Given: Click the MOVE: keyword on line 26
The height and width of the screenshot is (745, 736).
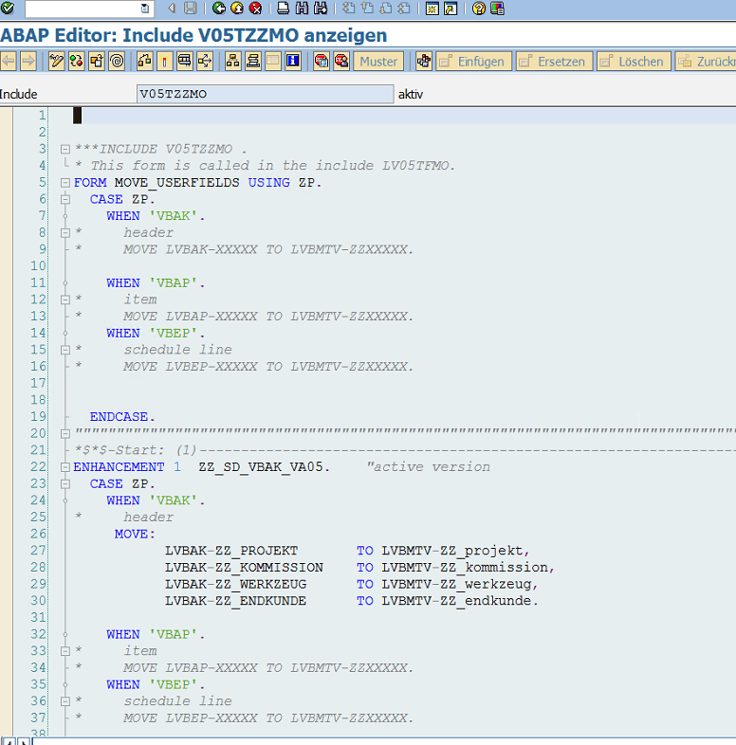Looking at the screenshot, I should pos(135,534).
